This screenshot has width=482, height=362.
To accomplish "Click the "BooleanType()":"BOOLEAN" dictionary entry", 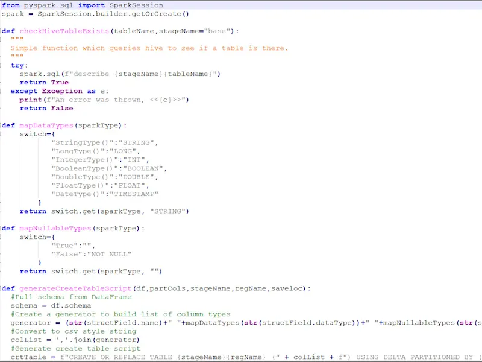I will pos(109,168).
